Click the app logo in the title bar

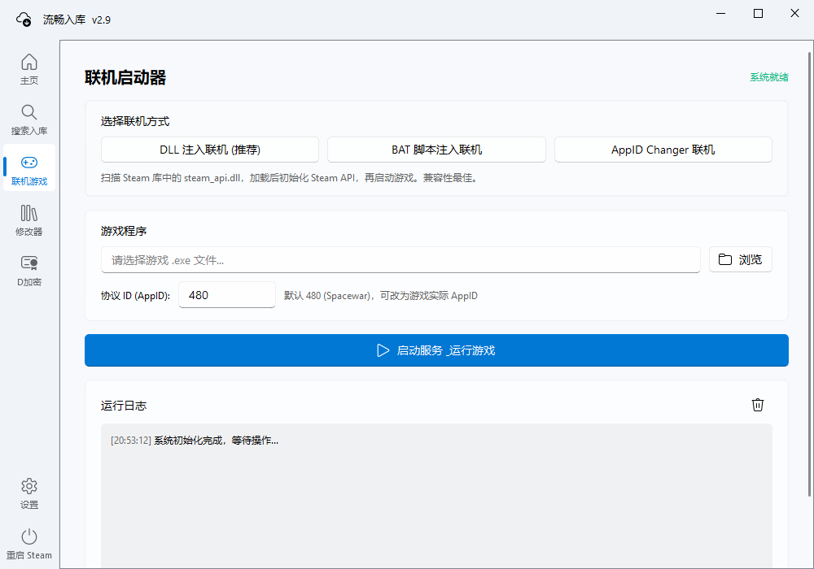pos(24,18)
